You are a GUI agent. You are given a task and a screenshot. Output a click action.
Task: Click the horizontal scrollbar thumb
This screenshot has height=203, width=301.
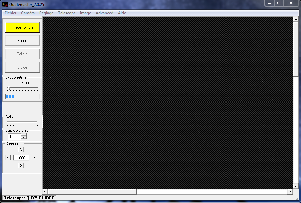[x=92, y=192]
